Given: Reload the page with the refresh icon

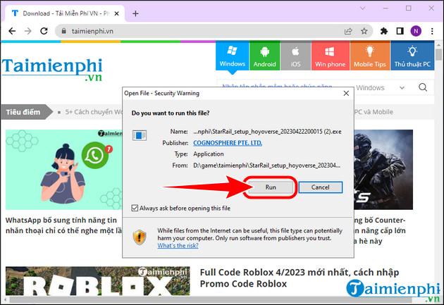Looking at the screenshot, I should 44,31.
